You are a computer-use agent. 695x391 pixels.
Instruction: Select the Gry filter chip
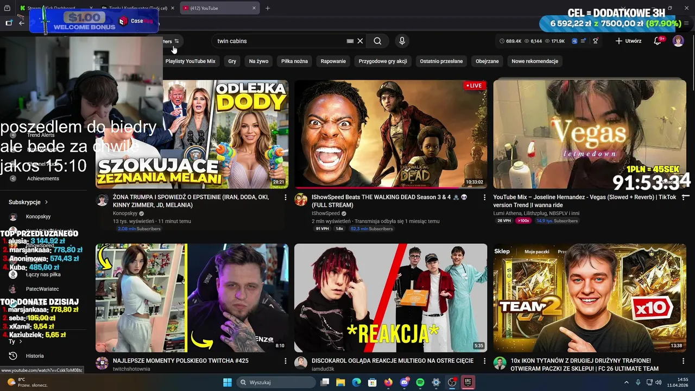point(232,61)
